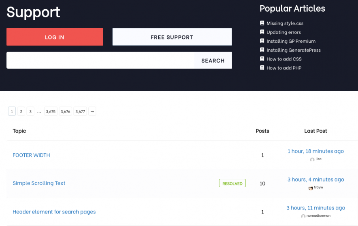Click the book icon beside Installing GeneratePress
358x226 pixels.
[262, 50]
